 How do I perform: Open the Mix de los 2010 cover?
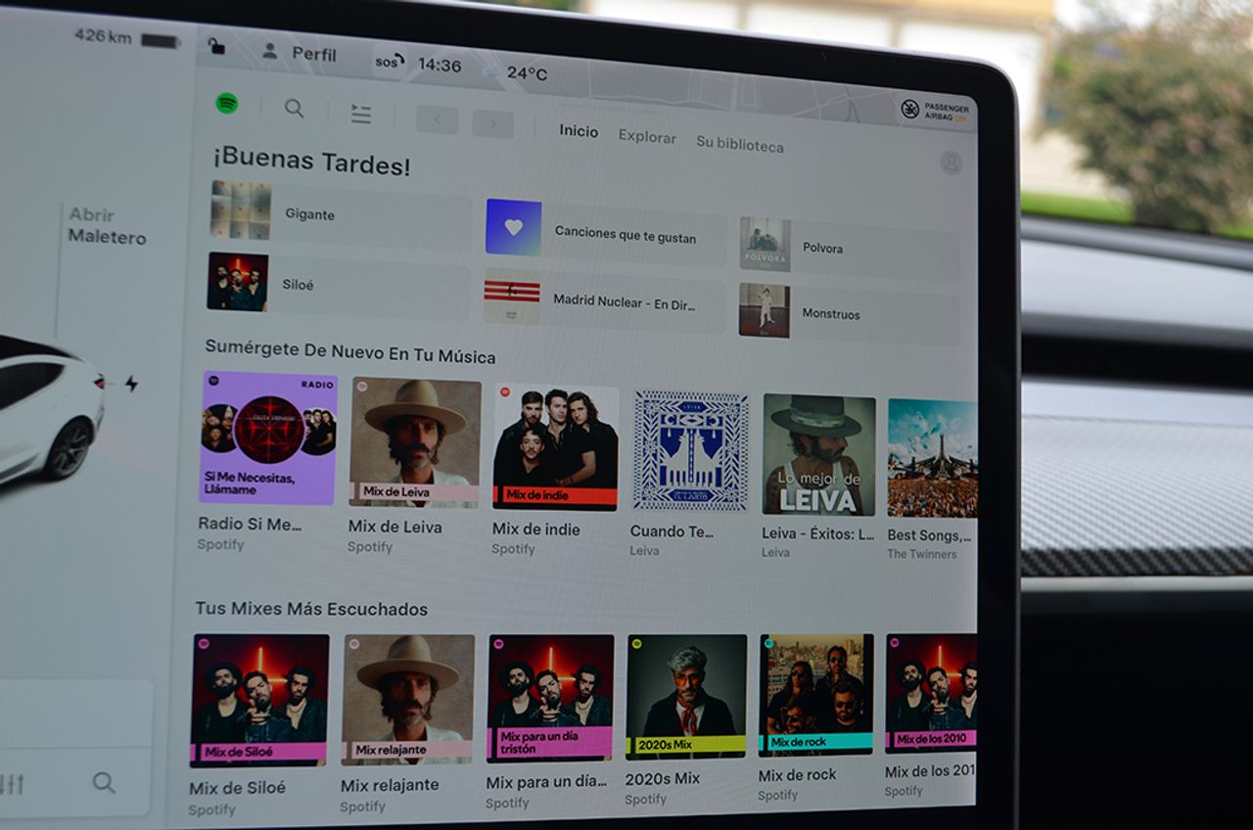coord(931,693)
